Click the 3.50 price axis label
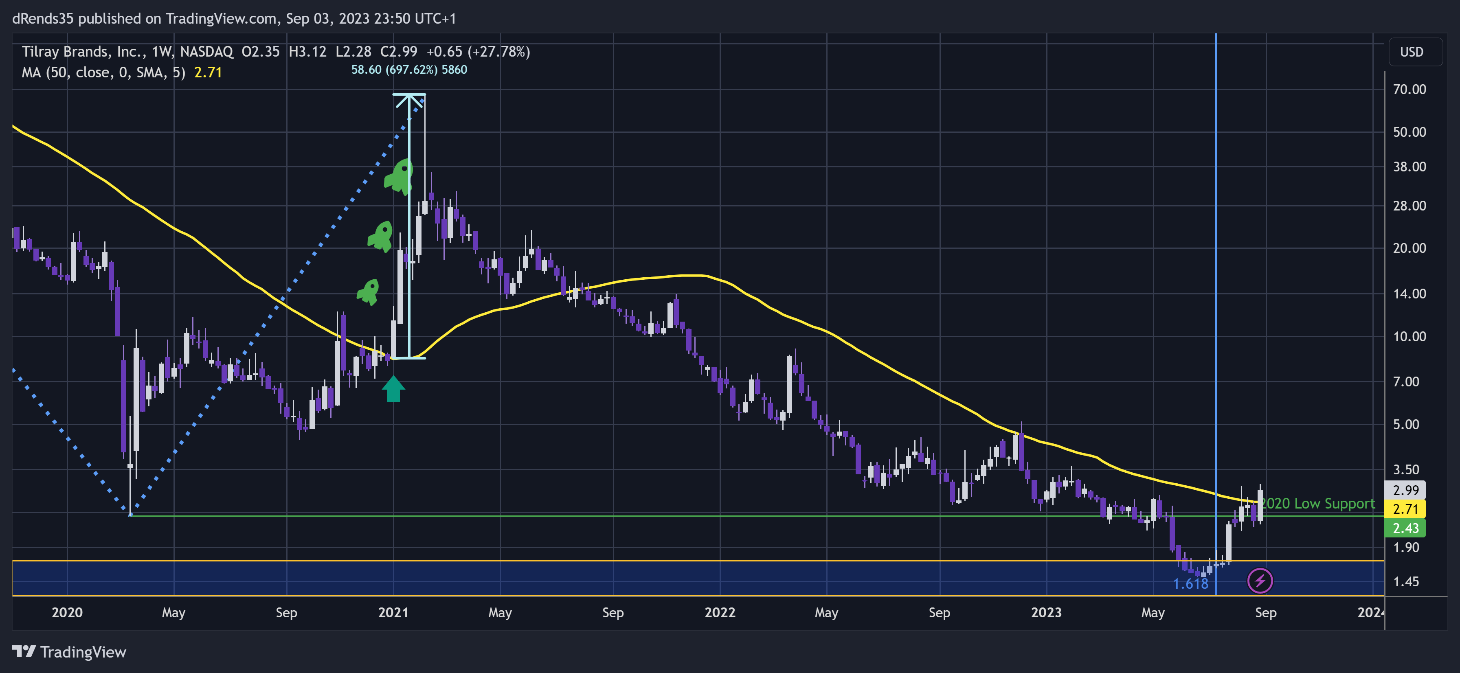The height and width of the screenshot is (673, 1460). [x=1405, y=469]
